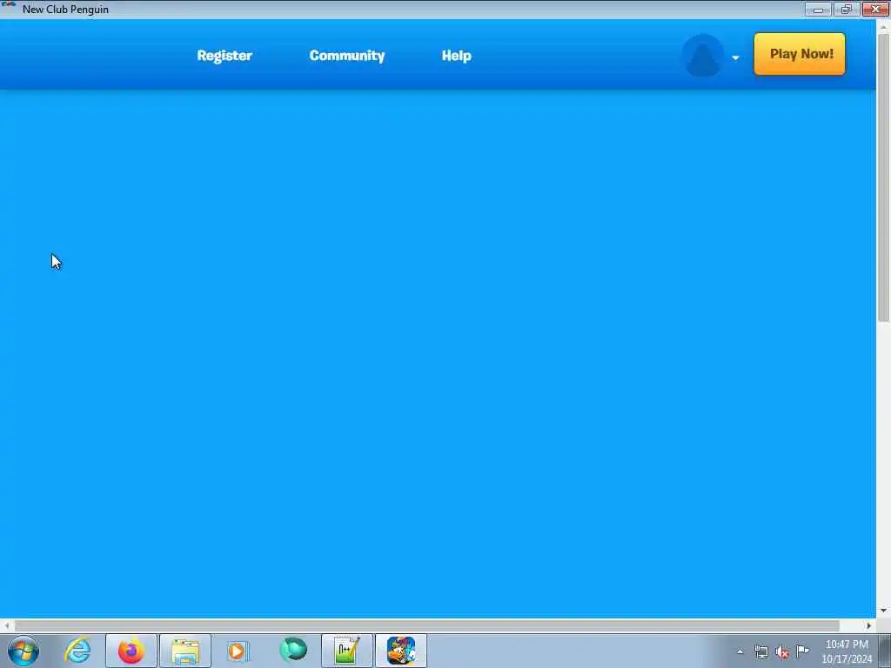Open Windows Media Player taskbar icon
The width and height of the screenshot is (891, 668).
pyautogui.click(x=238, y=651)
